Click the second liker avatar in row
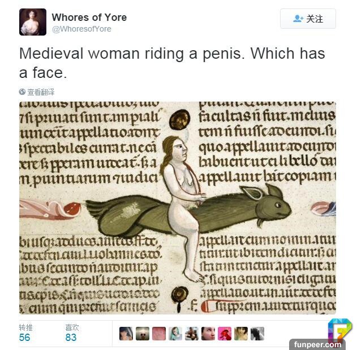Screen dimensions: 357x350 click(x=143, y=334)
